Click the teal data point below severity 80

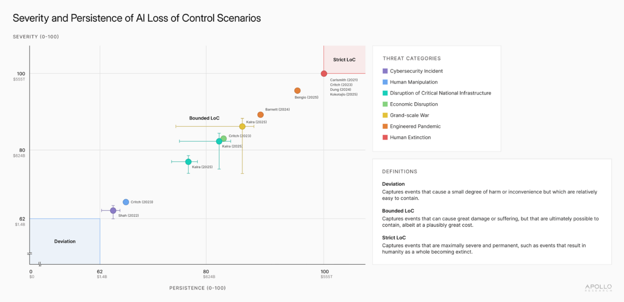pyautogui.click(x=188, y=162)
